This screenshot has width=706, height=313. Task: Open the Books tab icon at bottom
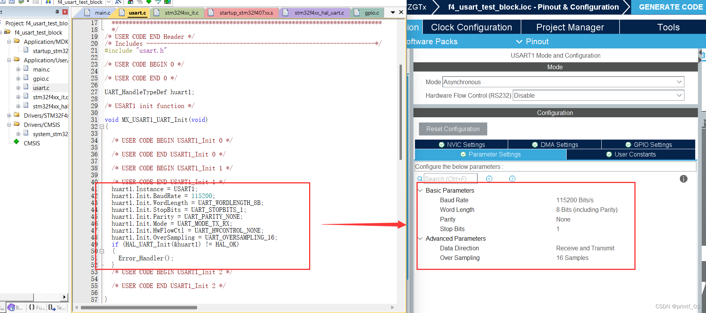coord(12,307)
